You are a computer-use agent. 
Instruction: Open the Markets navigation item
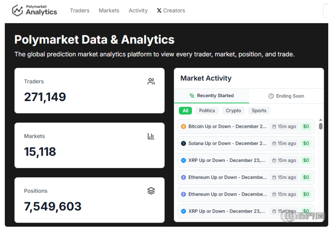pyautogui.click(x=109, y=11)
